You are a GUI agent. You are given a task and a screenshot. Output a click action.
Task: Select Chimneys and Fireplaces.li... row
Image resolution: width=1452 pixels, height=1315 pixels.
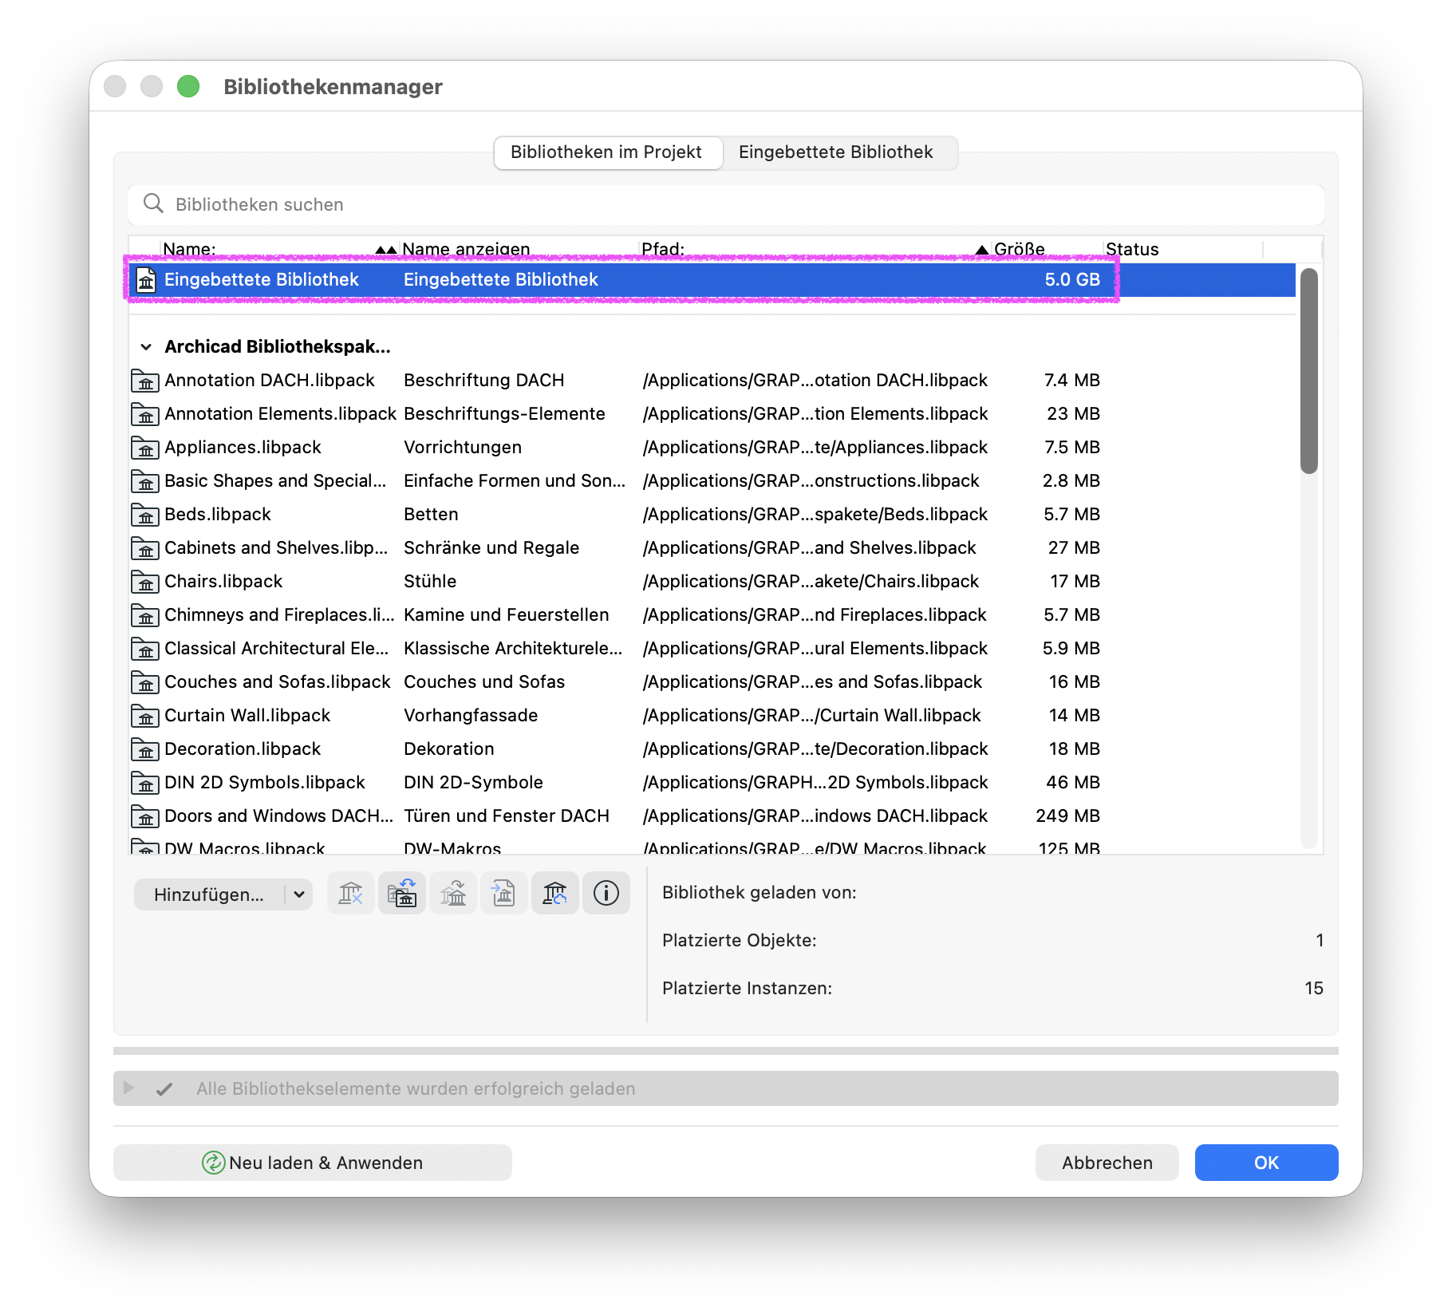[x=712, y=615]
